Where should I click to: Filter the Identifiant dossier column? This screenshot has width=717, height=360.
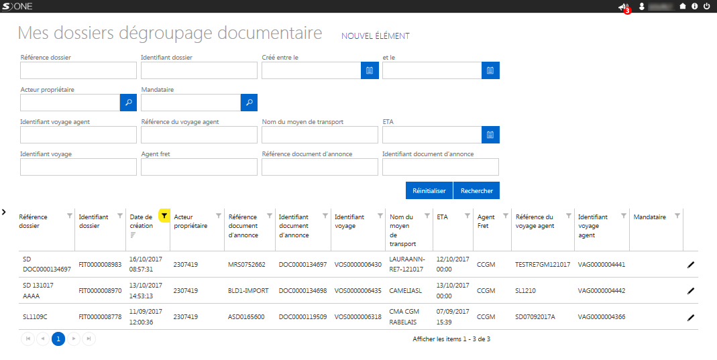click(x=120, y=216)
